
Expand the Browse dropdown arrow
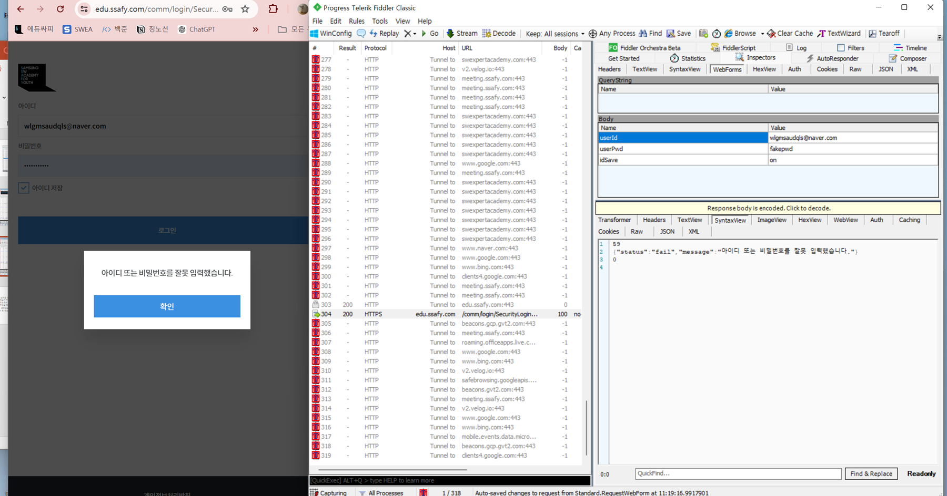(762, 34)
